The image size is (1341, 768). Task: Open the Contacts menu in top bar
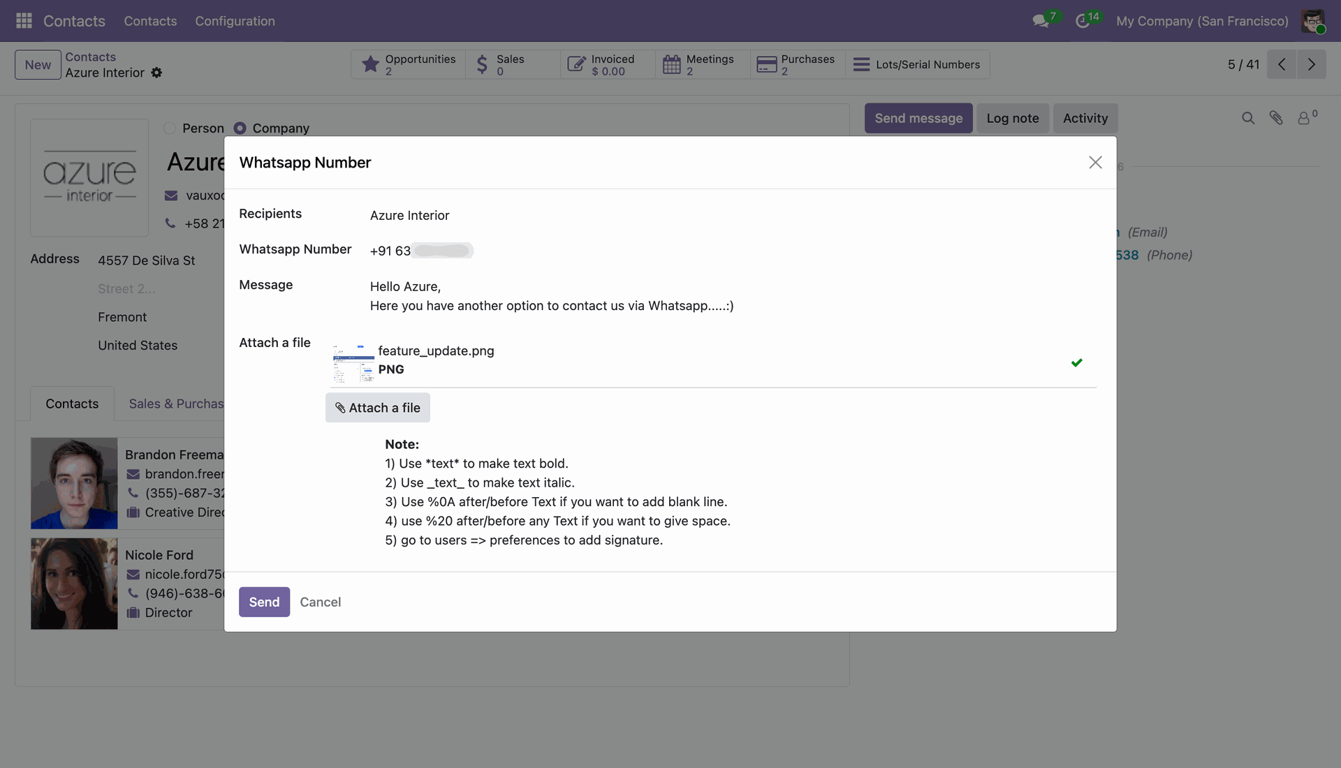[x=150, y=21]
